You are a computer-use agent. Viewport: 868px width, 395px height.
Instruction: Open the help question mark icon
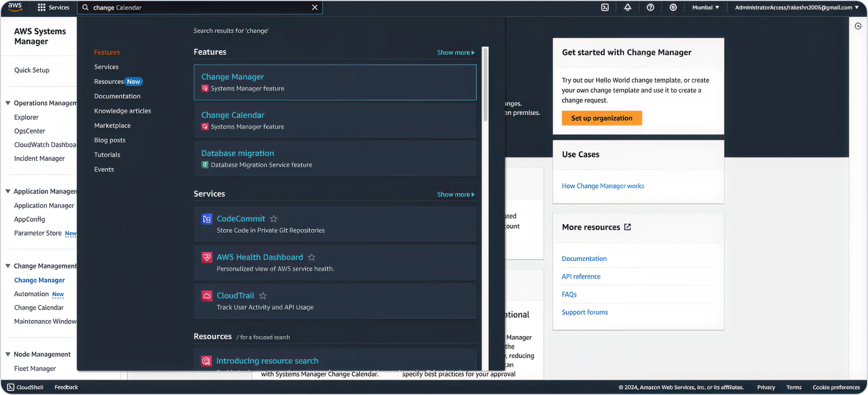coord(650,8)
